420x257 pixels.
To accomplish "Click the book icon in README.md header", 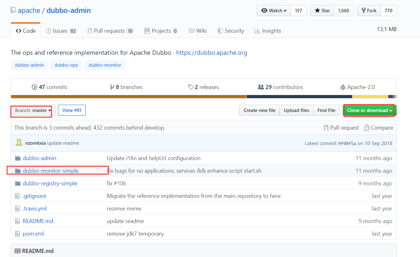I will coord(17,251).
